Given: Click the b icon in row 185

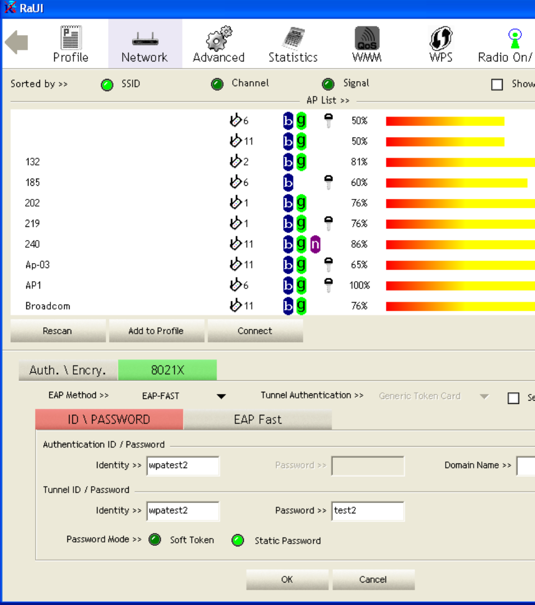Looking at the screenshot, I should (288, 182).
